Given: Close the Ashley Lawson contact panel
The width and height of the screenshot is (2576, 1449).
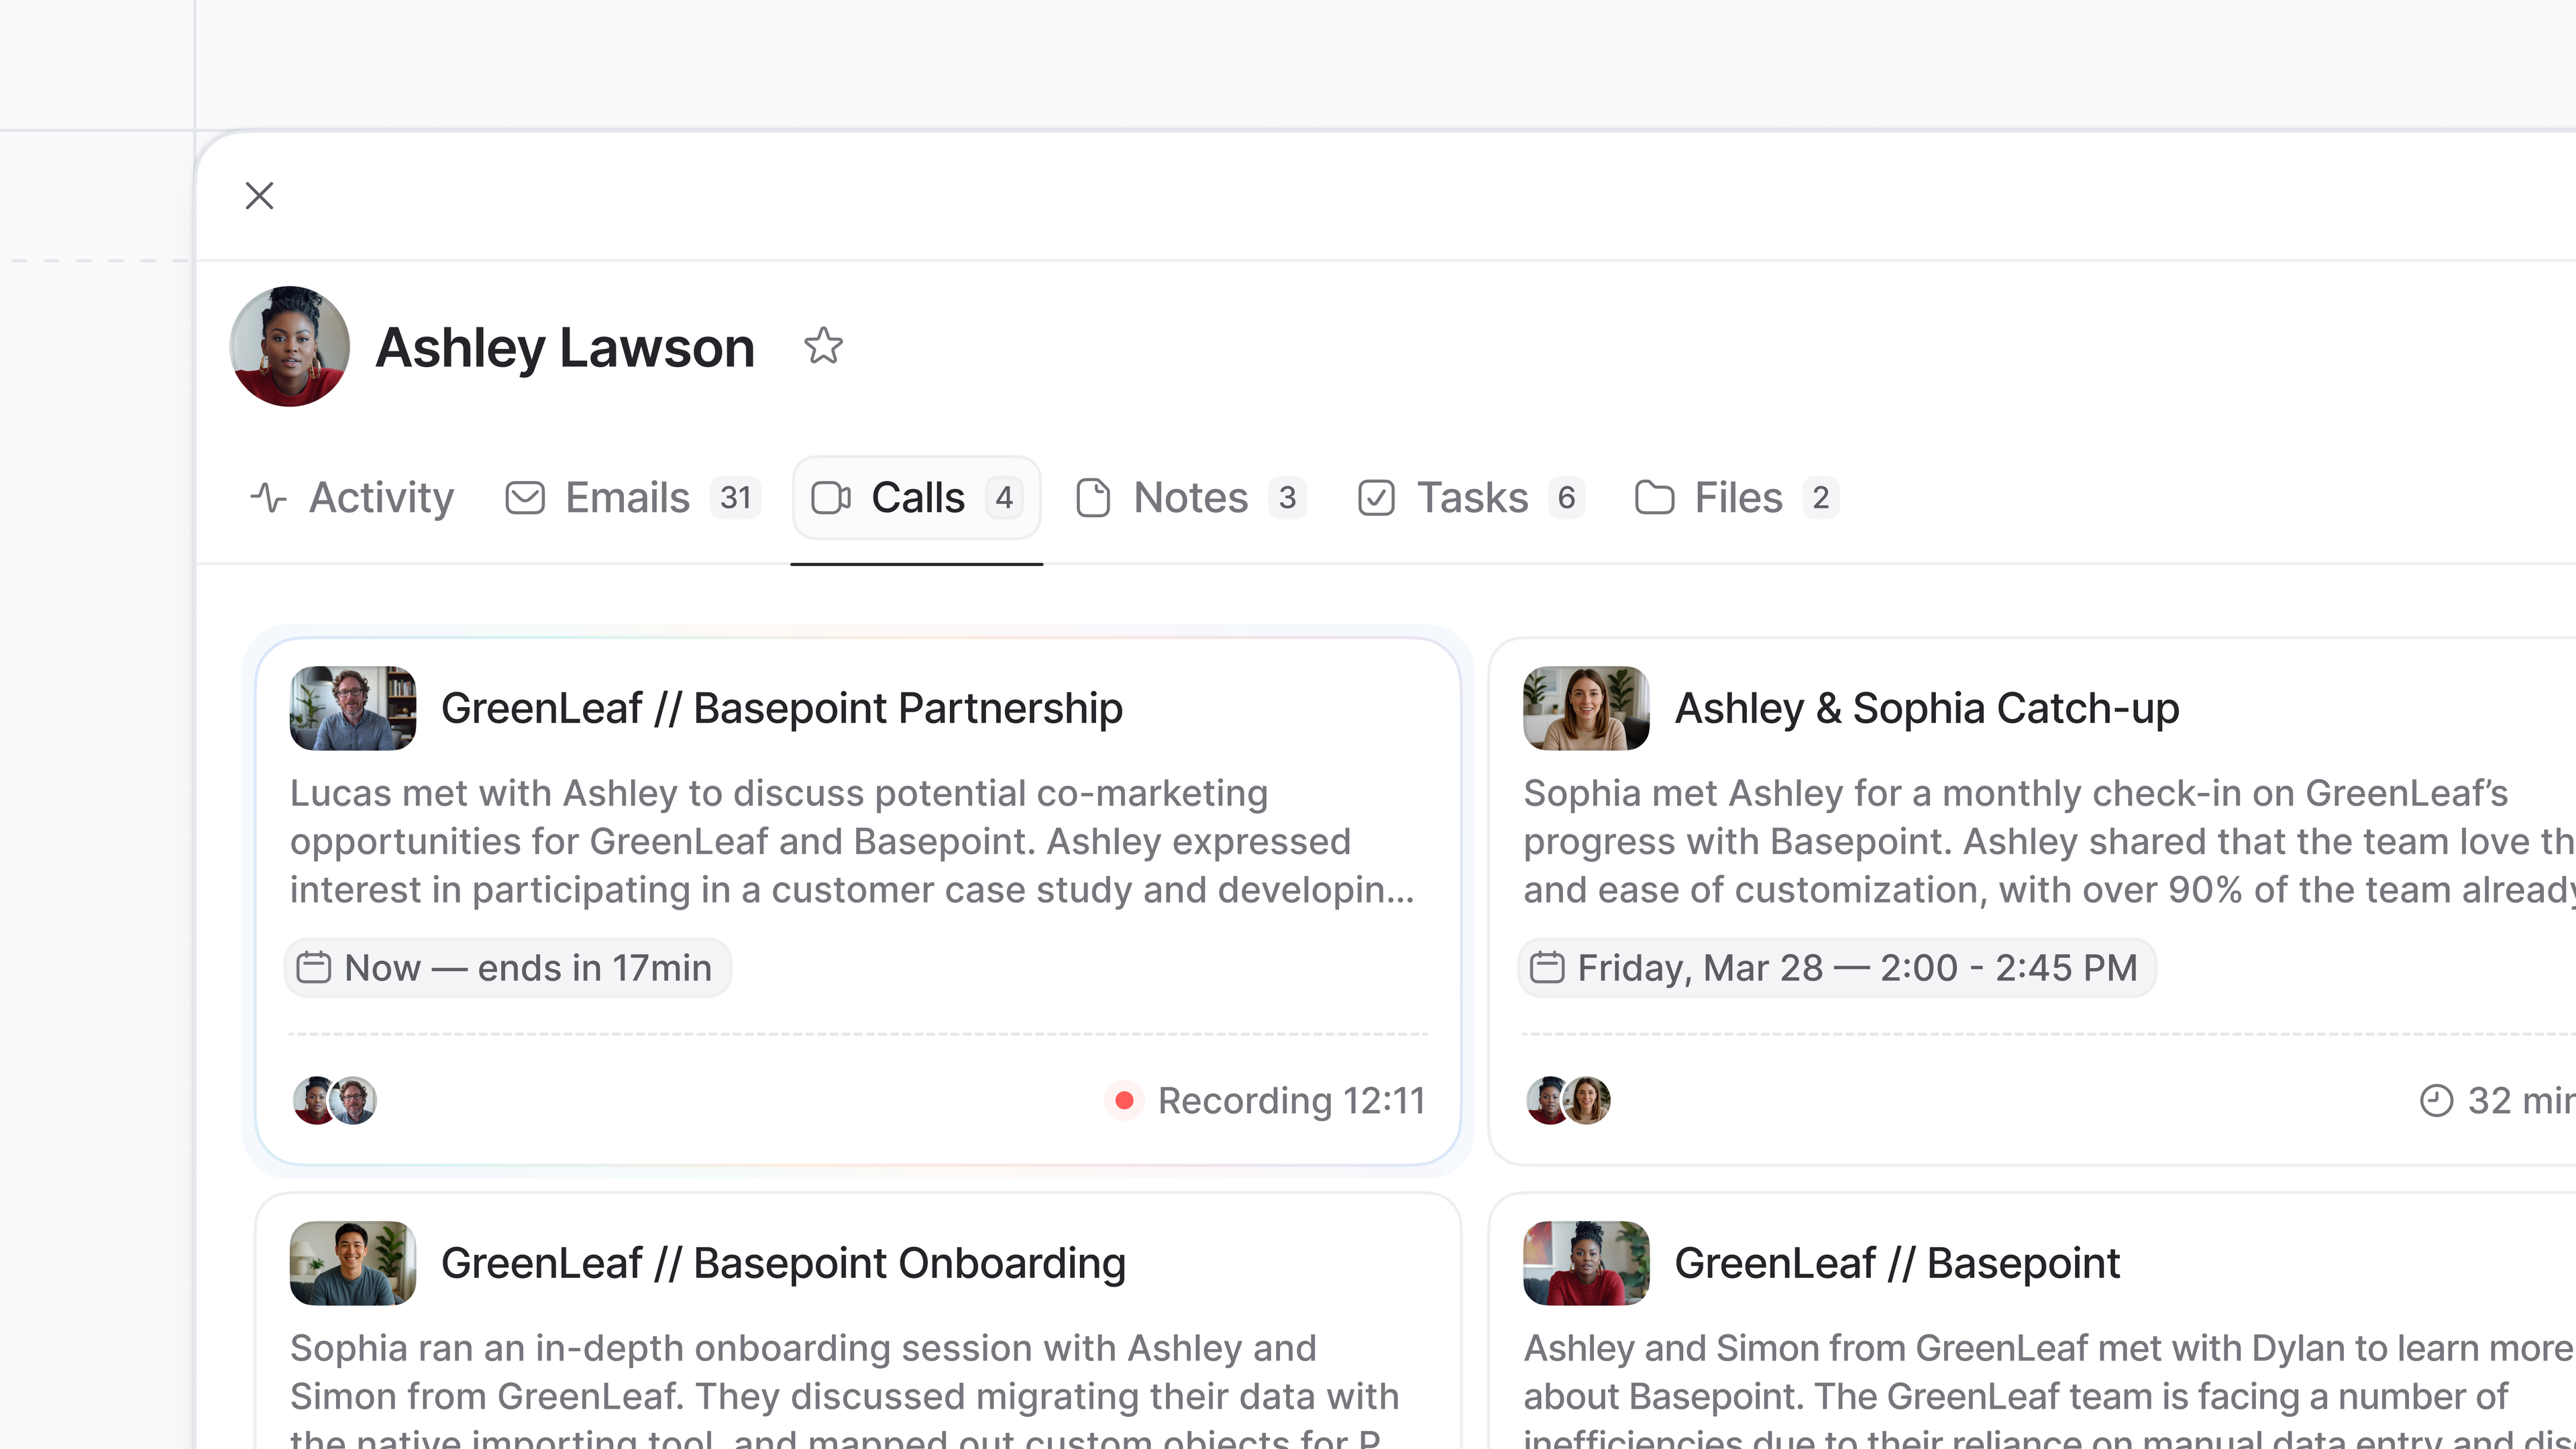Looking at the screenshot, I should point(259,196).
